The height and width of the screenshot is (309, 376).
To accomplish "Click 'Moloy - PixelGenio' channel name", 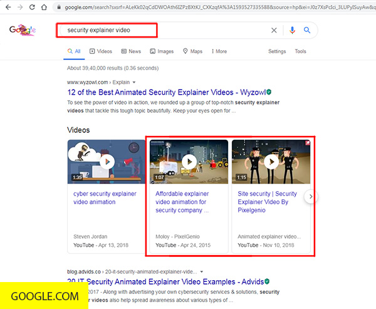I will pos(177,236).
